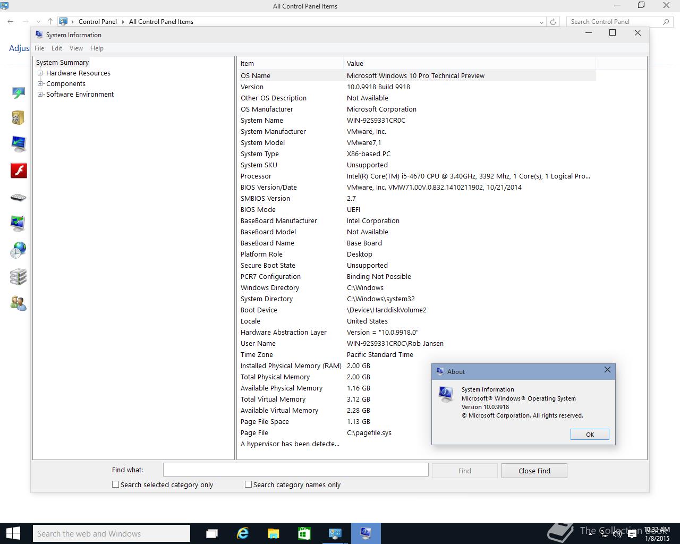Open the Store icon on taskbar
The width and height of the screenshot is (680, 544).
tap(304, 533)
